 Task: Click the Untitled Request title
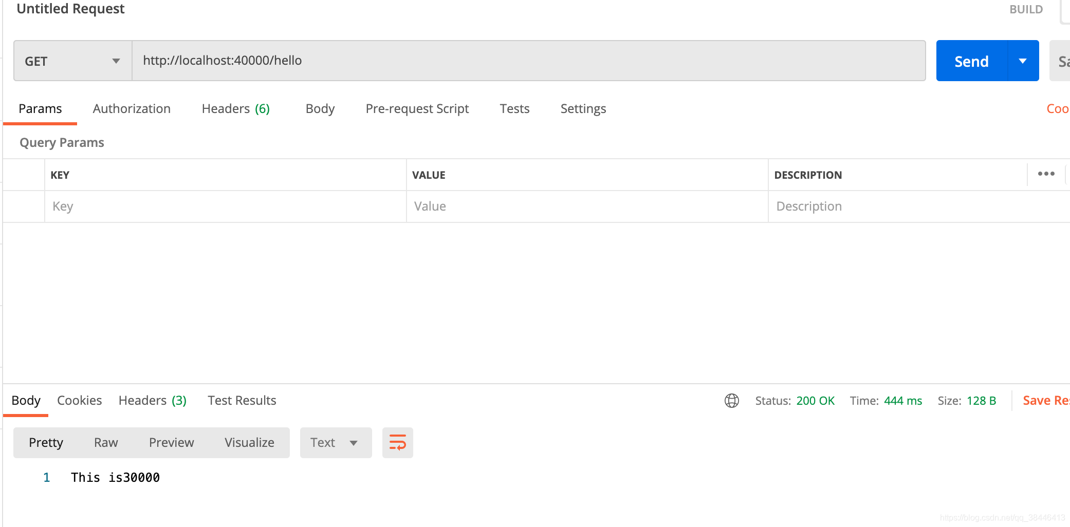[71, 9]
